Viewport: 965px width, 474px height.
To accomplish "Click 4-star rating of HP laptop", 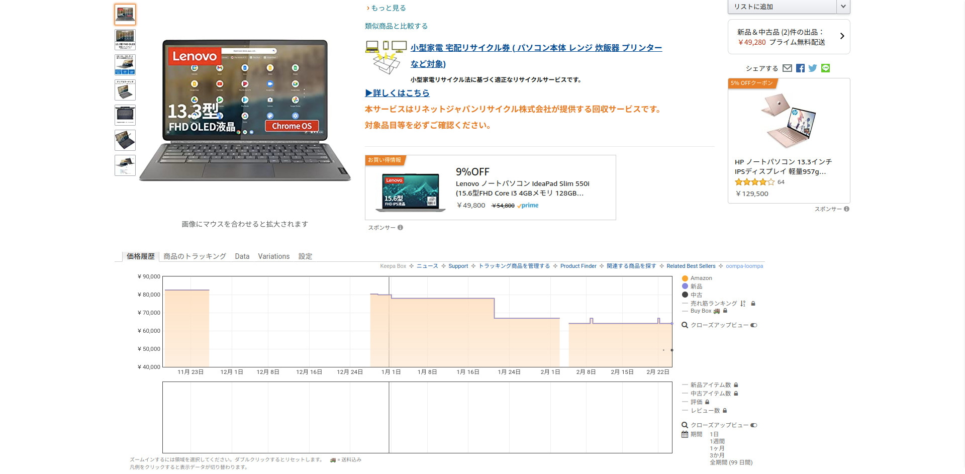I will [x=754, y=182].
